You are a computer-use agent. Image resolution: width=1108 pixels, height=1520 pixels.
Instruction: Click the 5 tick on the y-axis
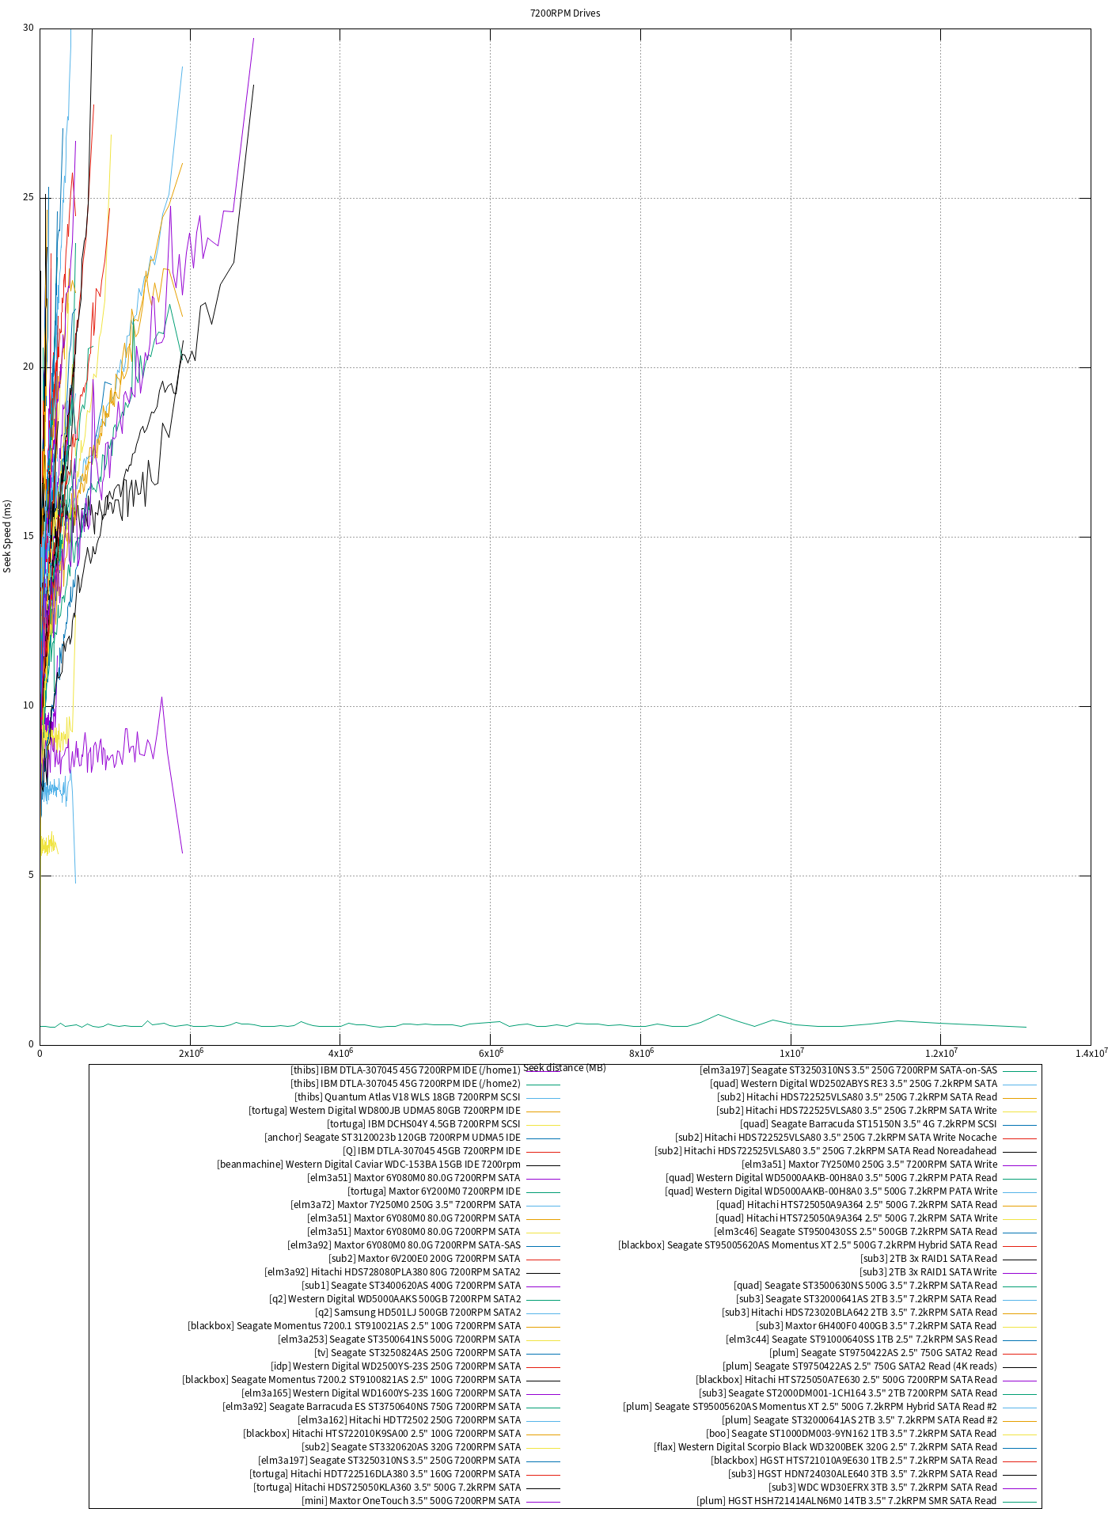(x=31, y=875)
